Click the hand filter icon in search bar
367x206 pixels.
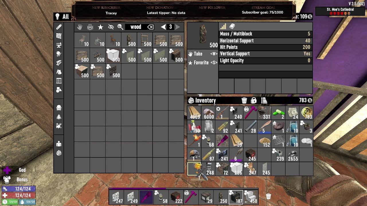click(x=80, y=27)
